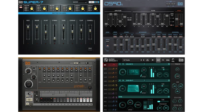Click the FX button in Super-7 header
This screenshot has height=112, width=203.
coord(91,2)
